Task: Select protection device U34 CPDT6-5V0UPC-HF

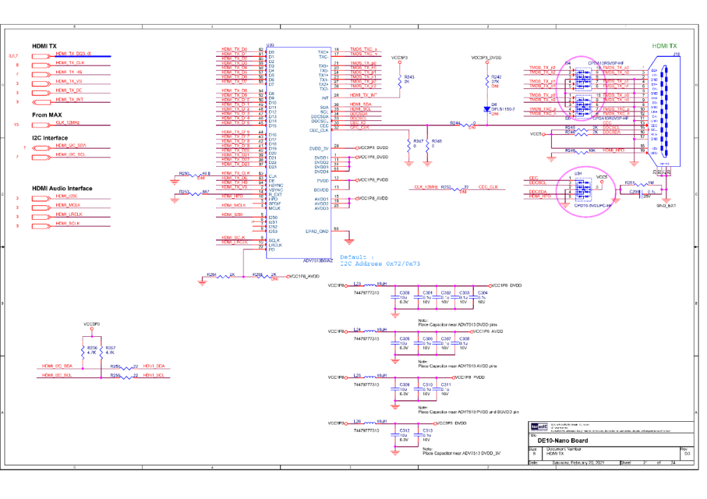Action: (583, 188)
